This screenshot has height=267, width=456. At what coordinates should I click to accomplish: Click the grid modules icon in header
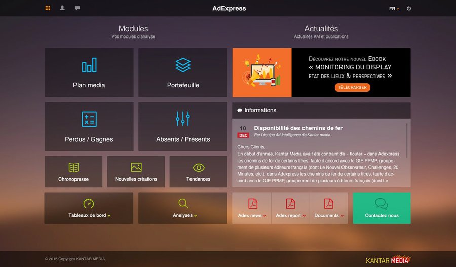[48, 8]
